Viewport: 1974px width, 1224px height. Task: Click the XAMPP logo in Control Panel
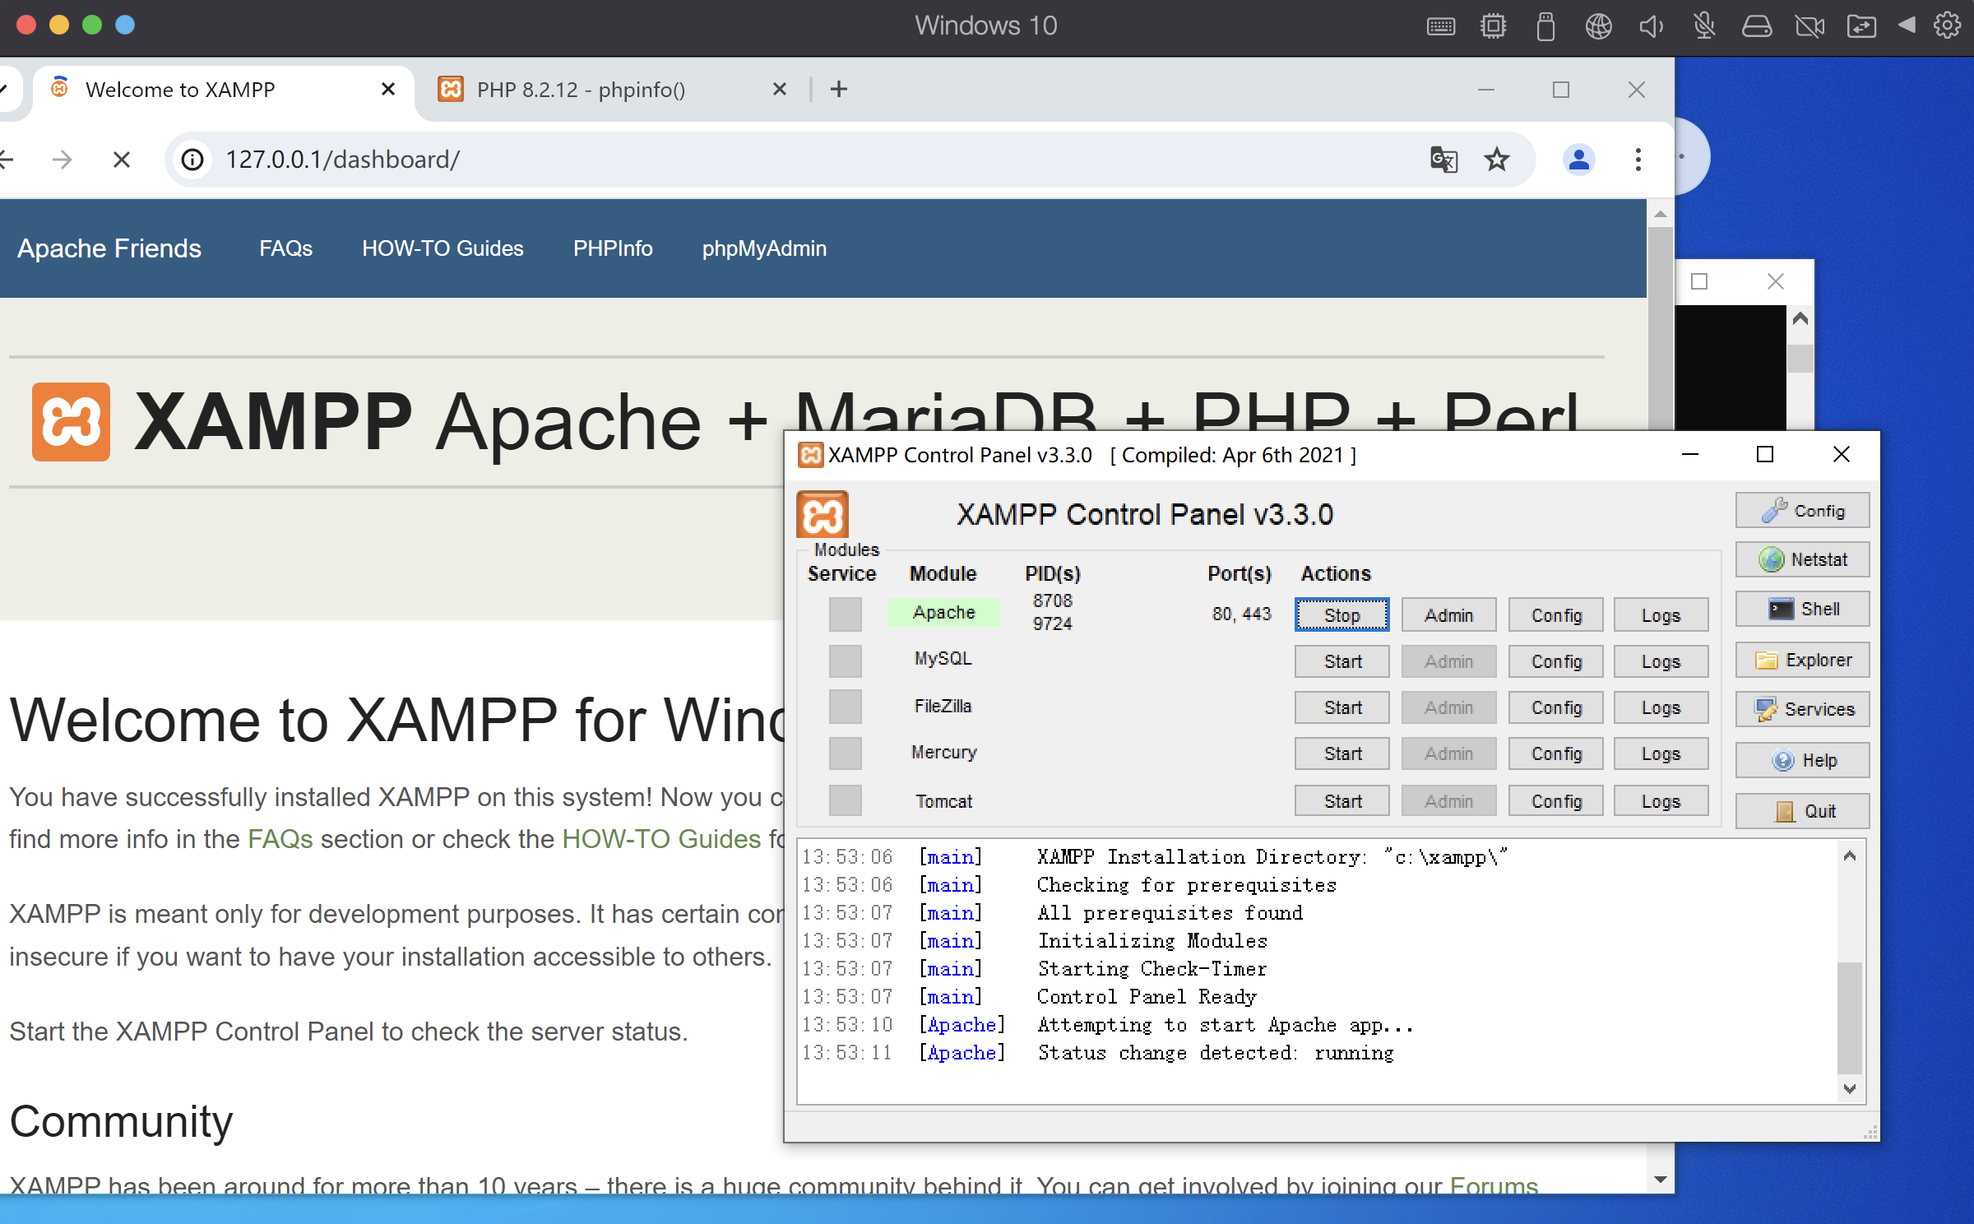[822, 516]
